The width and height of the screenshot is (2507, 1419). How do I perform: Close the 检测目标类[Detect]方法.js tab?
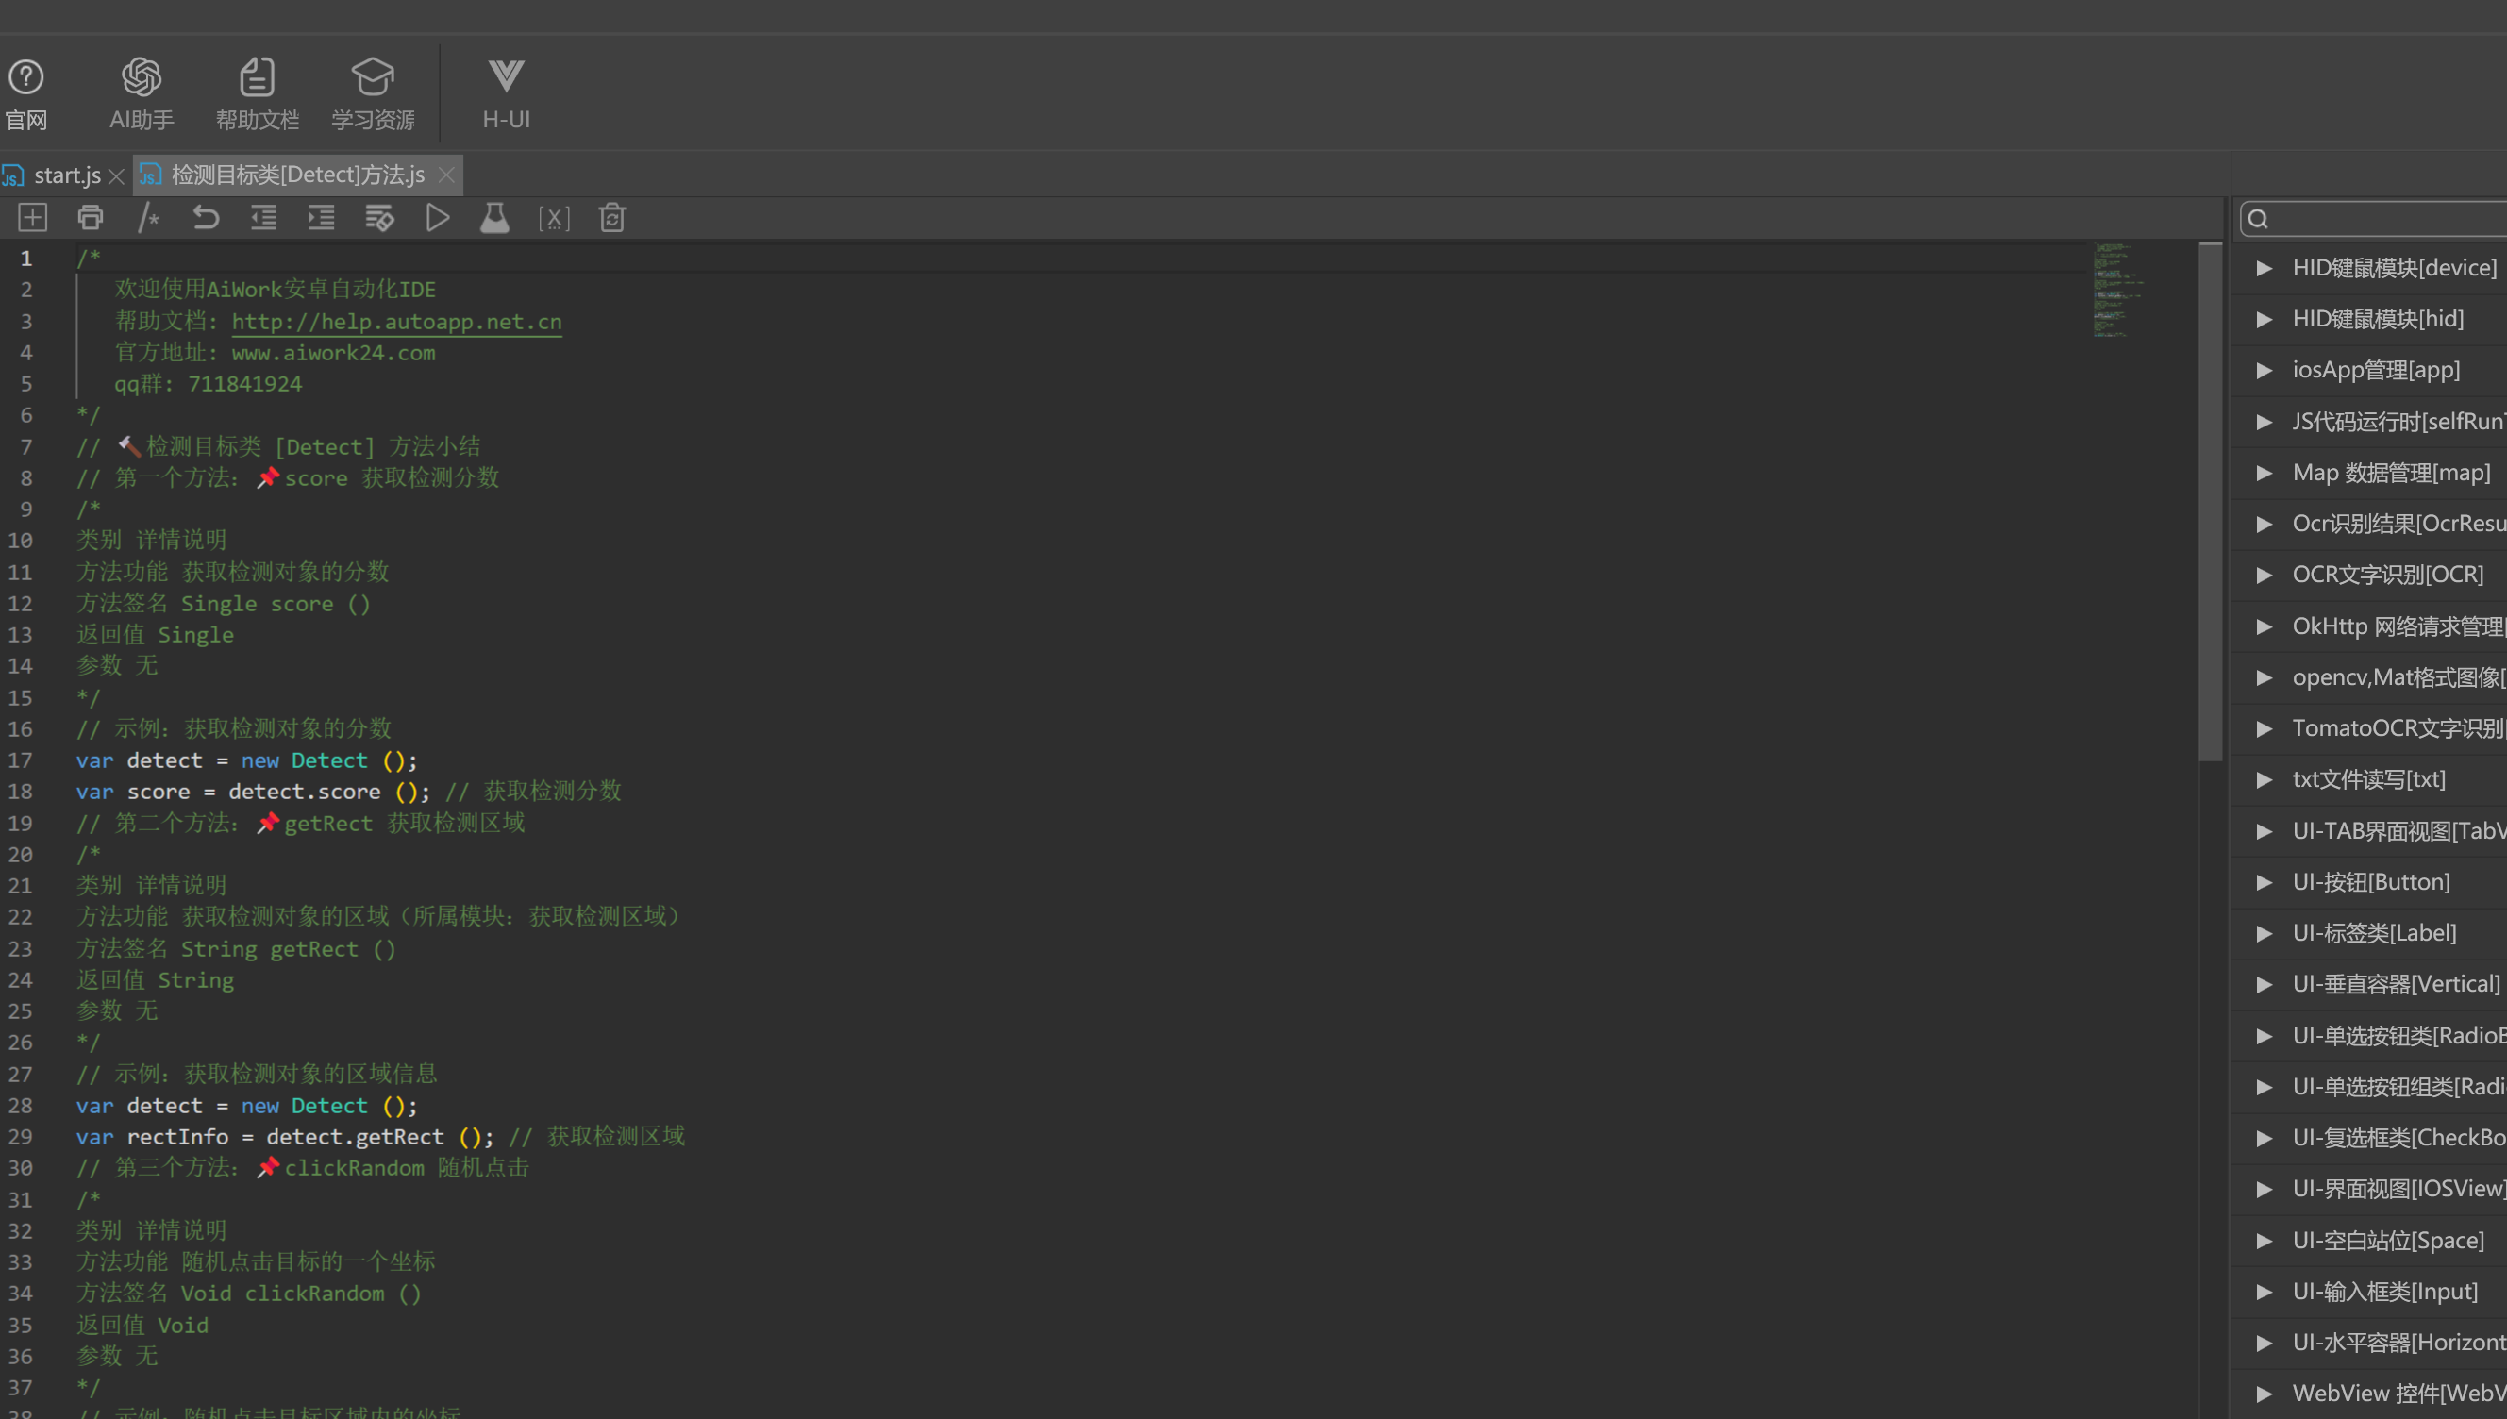pyautogui.click(x=446, y=175)
